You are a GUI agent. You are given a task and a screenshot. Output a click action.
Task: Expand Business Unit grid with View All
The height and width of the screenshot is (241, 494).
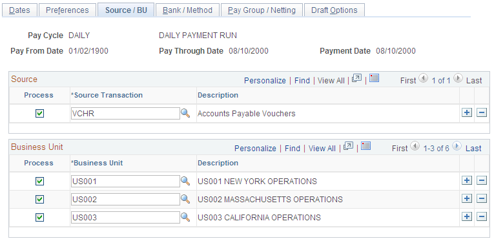(x=322, y=149)
